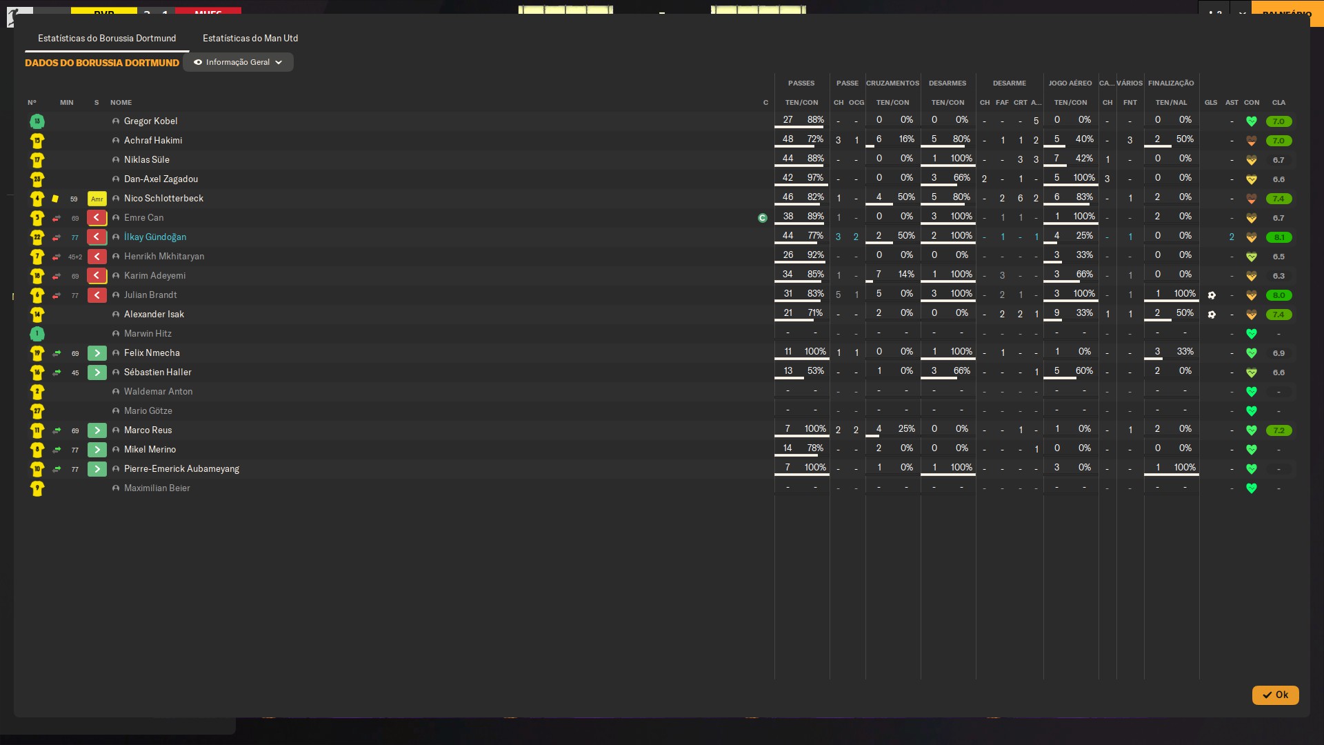Image resolution: width=1324 pixels, height=745 pixels.
Task: Open Gregor Kobel's player name link
Action: (x=150, y=121)
